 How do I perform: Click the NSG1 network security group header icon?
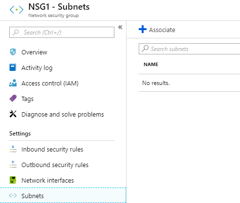(x=17, y=10)
